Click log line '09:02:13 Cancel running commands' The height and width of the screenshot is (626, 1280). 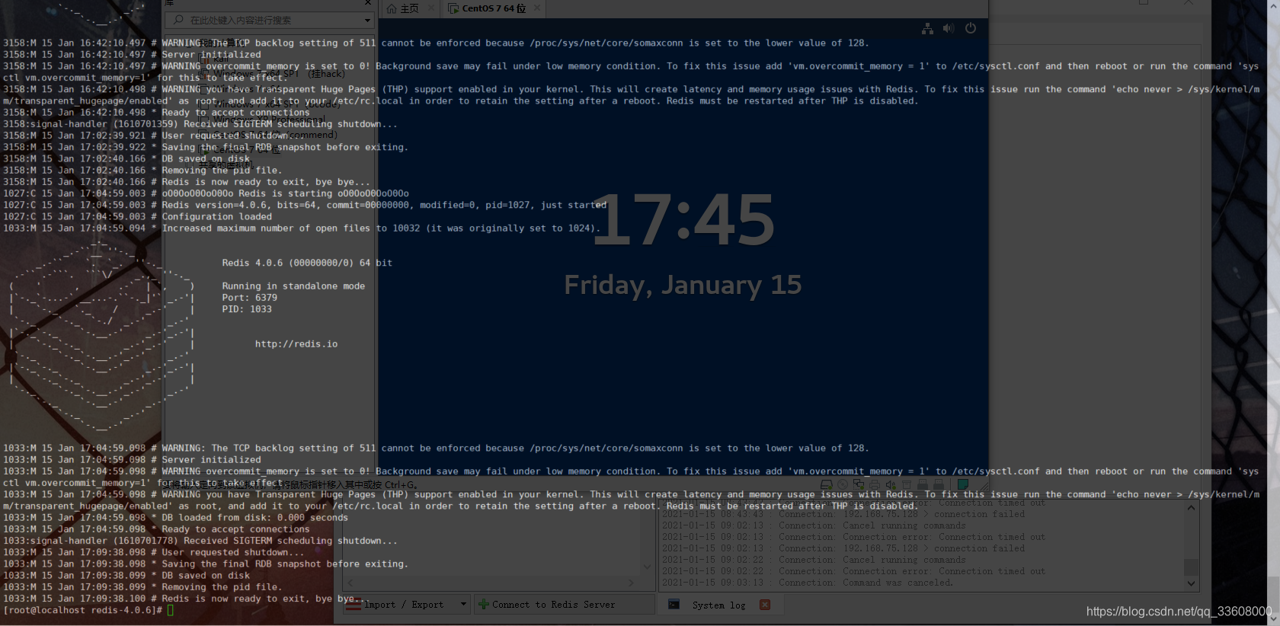814,525
